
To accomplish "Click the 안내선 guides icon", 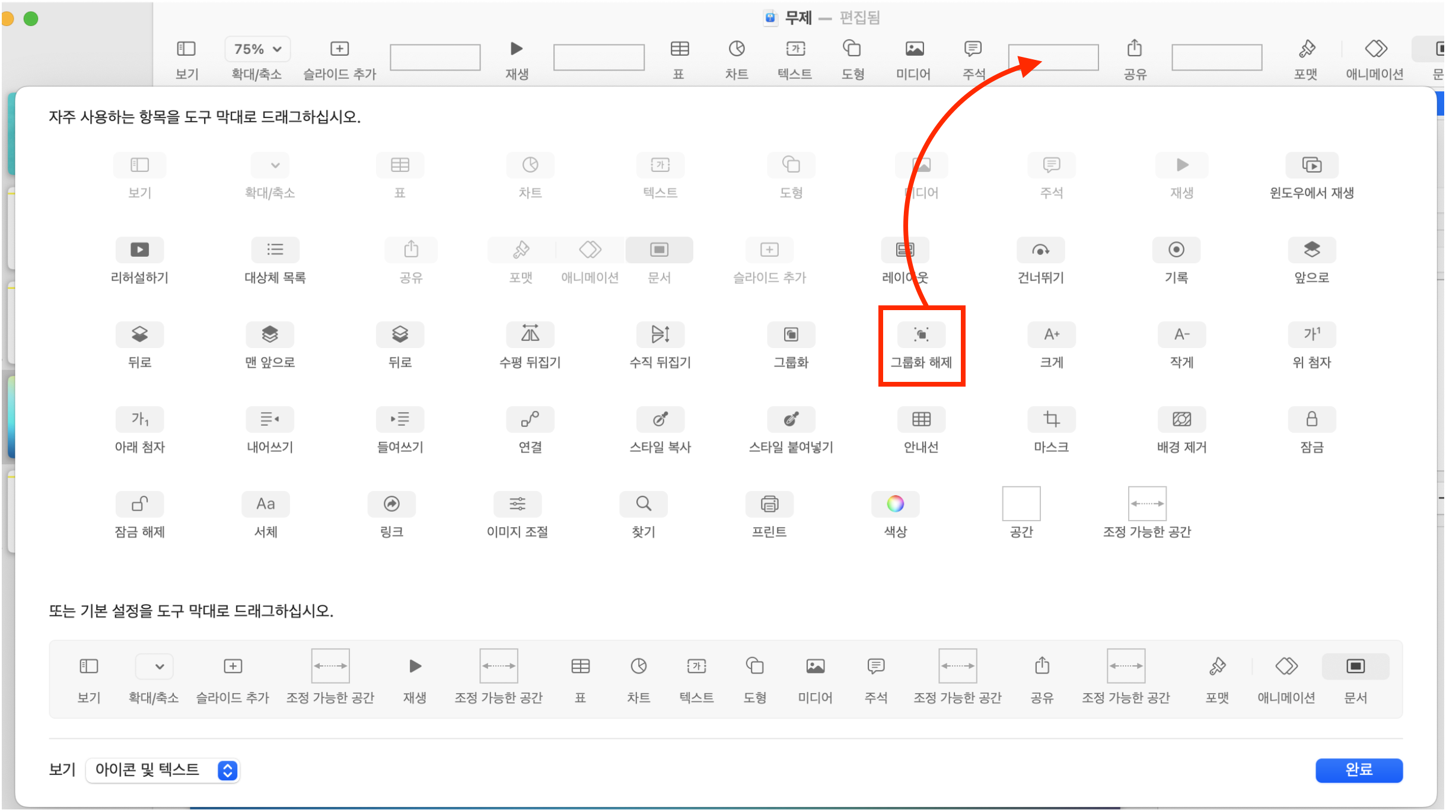I will click(x=921, y=420).
